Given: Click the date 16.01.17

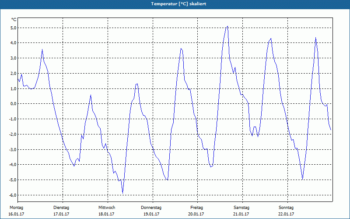Looking at the screenshot, I should 16,214.
